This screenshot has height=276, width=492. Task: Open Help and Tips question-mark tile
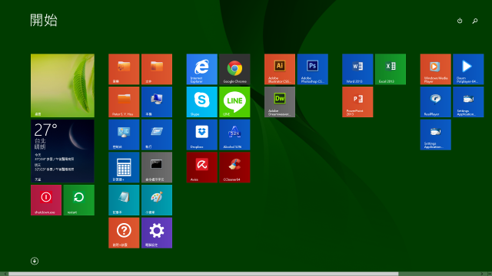tap(124, 233)
